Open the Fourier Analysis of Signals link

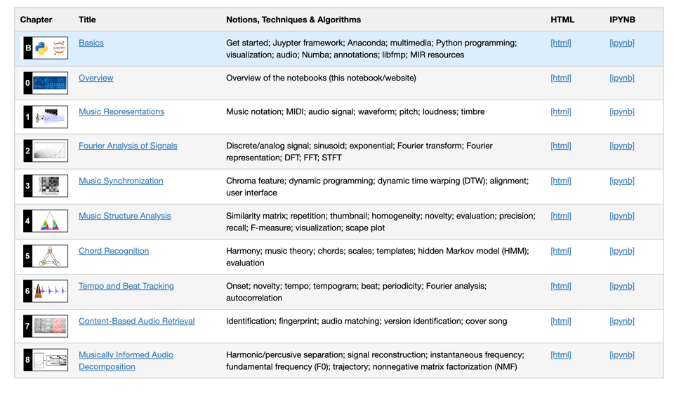tap(128, 146)
